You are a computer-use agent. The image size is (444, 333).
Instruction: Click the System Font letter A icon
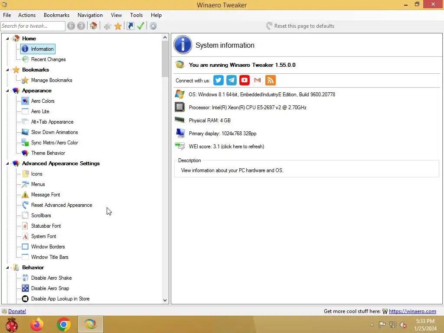click(x=25, y=236)
